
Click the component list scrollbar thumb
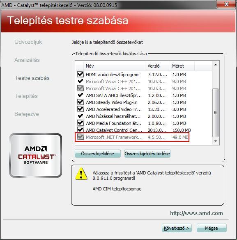pyautogui.click(x=216, y=113)
